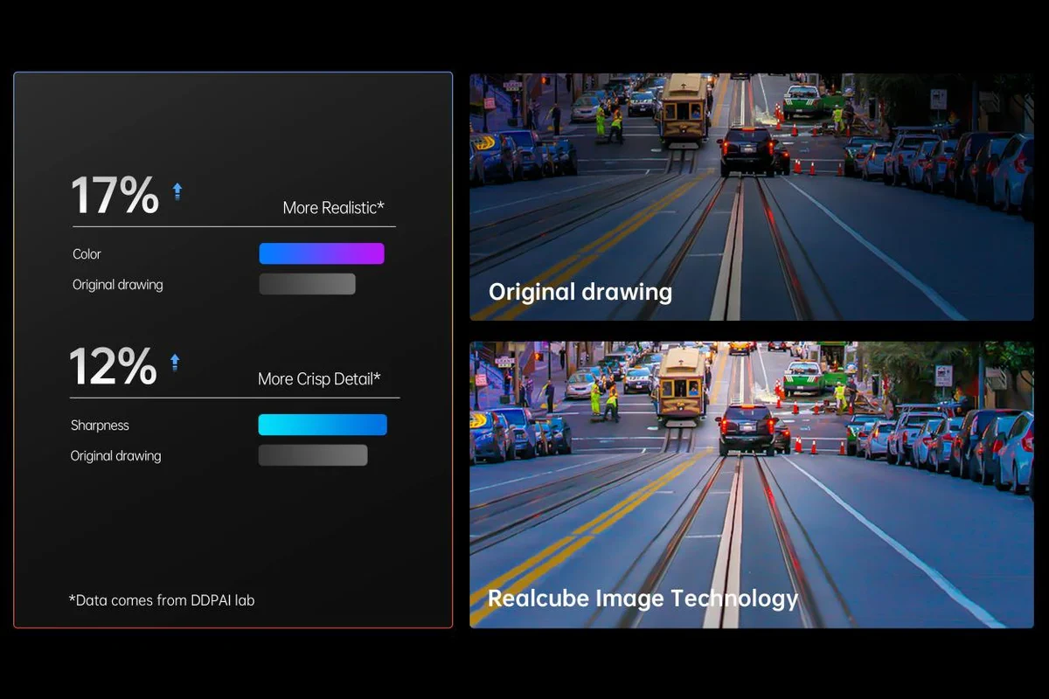Click the Original drawing label below Sharpness
1049x699 pixels.
click(x=115, y=456)
